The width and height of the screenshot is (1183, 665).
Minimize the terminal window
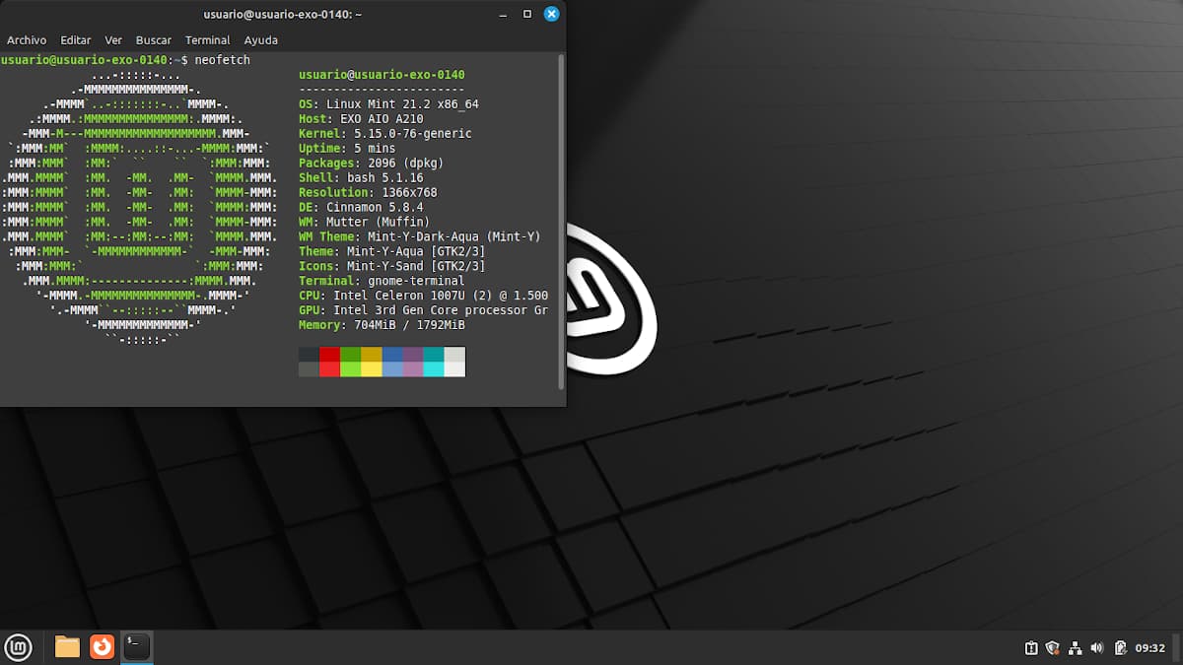(503, 14)
